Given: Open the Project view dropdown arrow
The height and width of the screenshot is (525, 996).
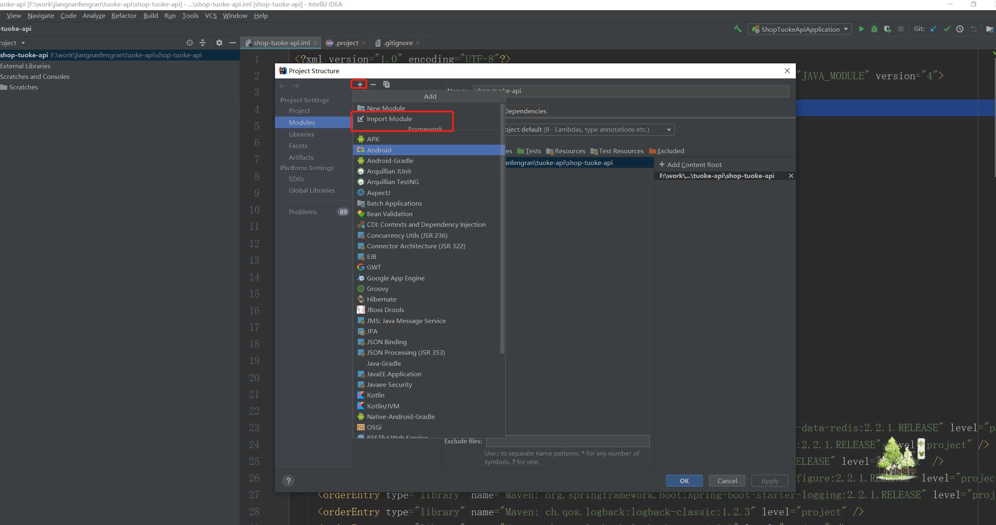Looking at the screenshot, I should tap(23, 43).
